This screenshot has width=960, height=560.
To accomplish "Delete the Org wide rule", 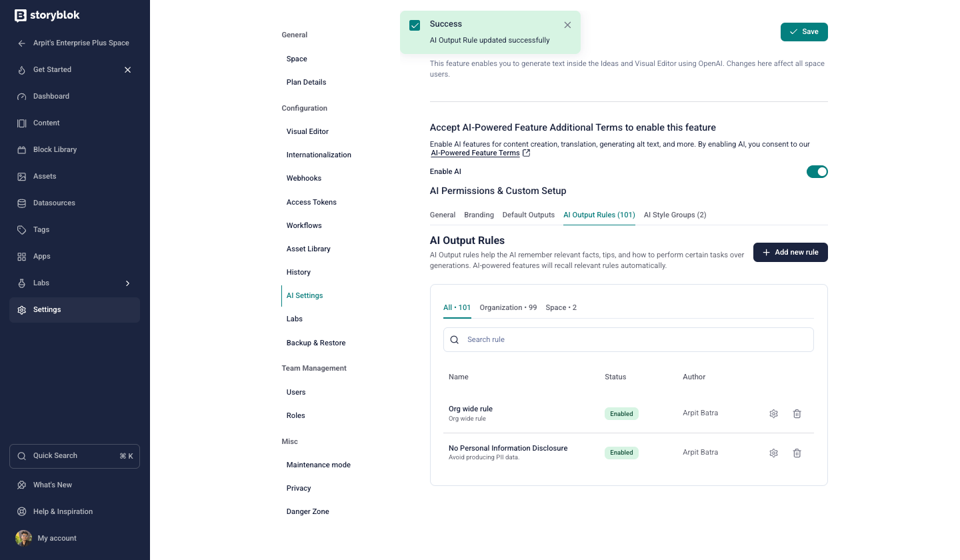I will click(x=797, y=413).
